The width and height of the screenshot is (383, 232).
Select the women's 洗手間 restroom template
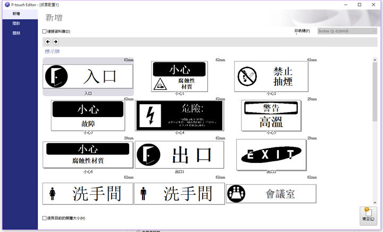[88, 194]
